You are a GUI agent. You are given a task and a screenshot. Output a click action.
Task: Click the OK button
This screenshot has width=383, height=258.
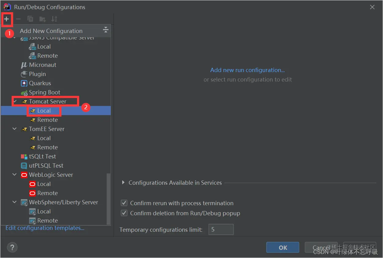click(283, 248)
